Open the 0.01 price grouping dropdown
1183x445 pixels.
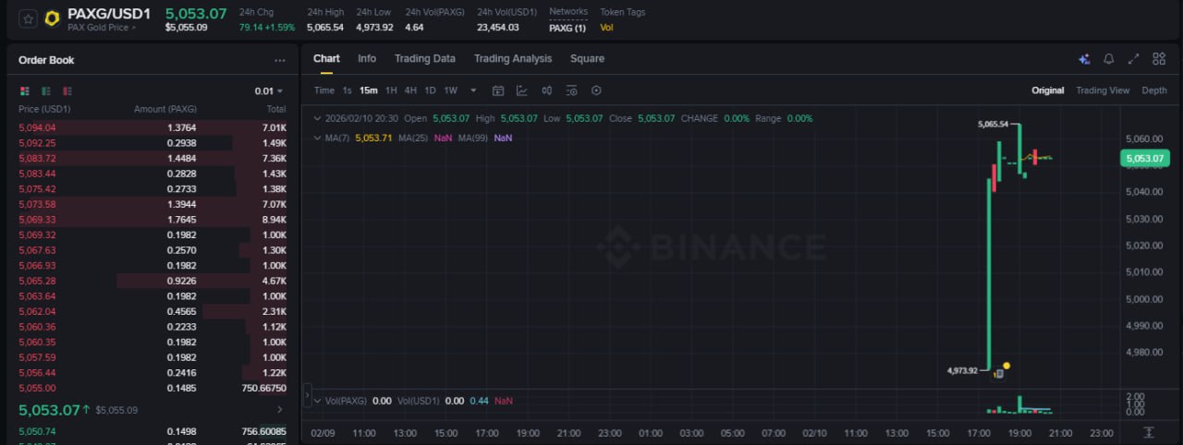(269, 91)
